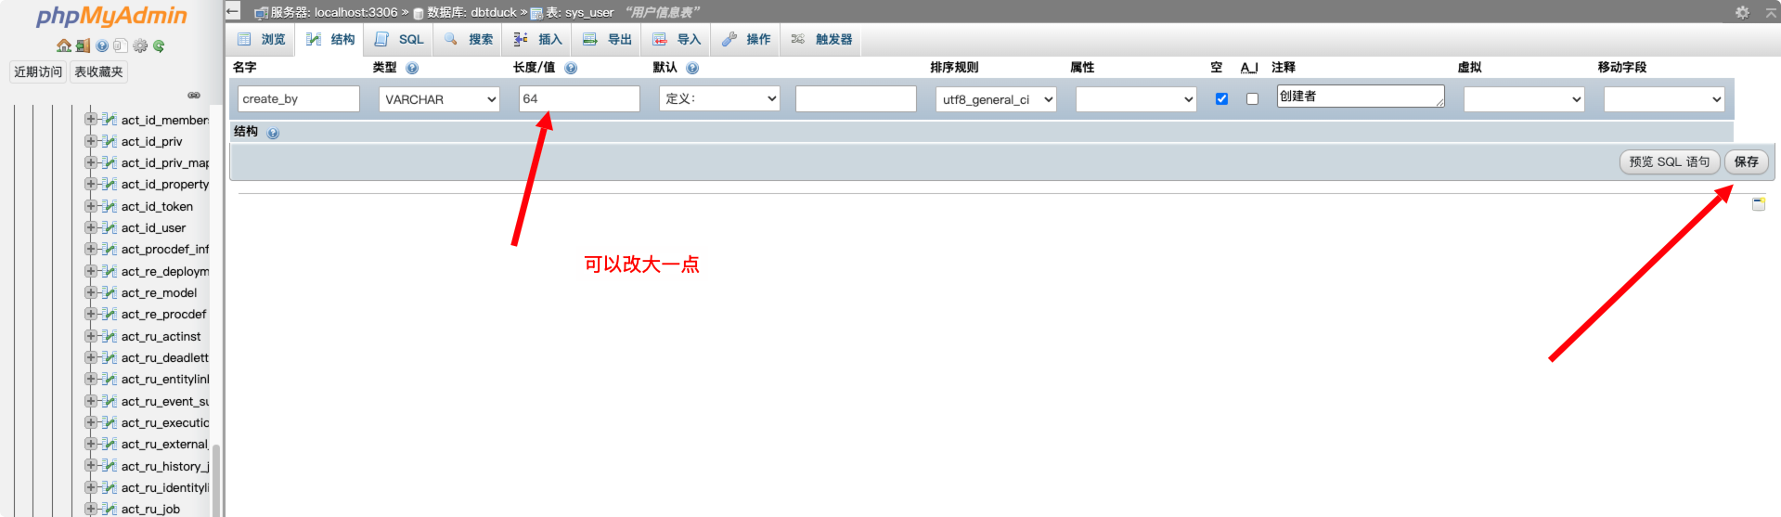Open act_ru_history_ table in tree
This screenshot has width=1781, height=517.
(165, 466)
